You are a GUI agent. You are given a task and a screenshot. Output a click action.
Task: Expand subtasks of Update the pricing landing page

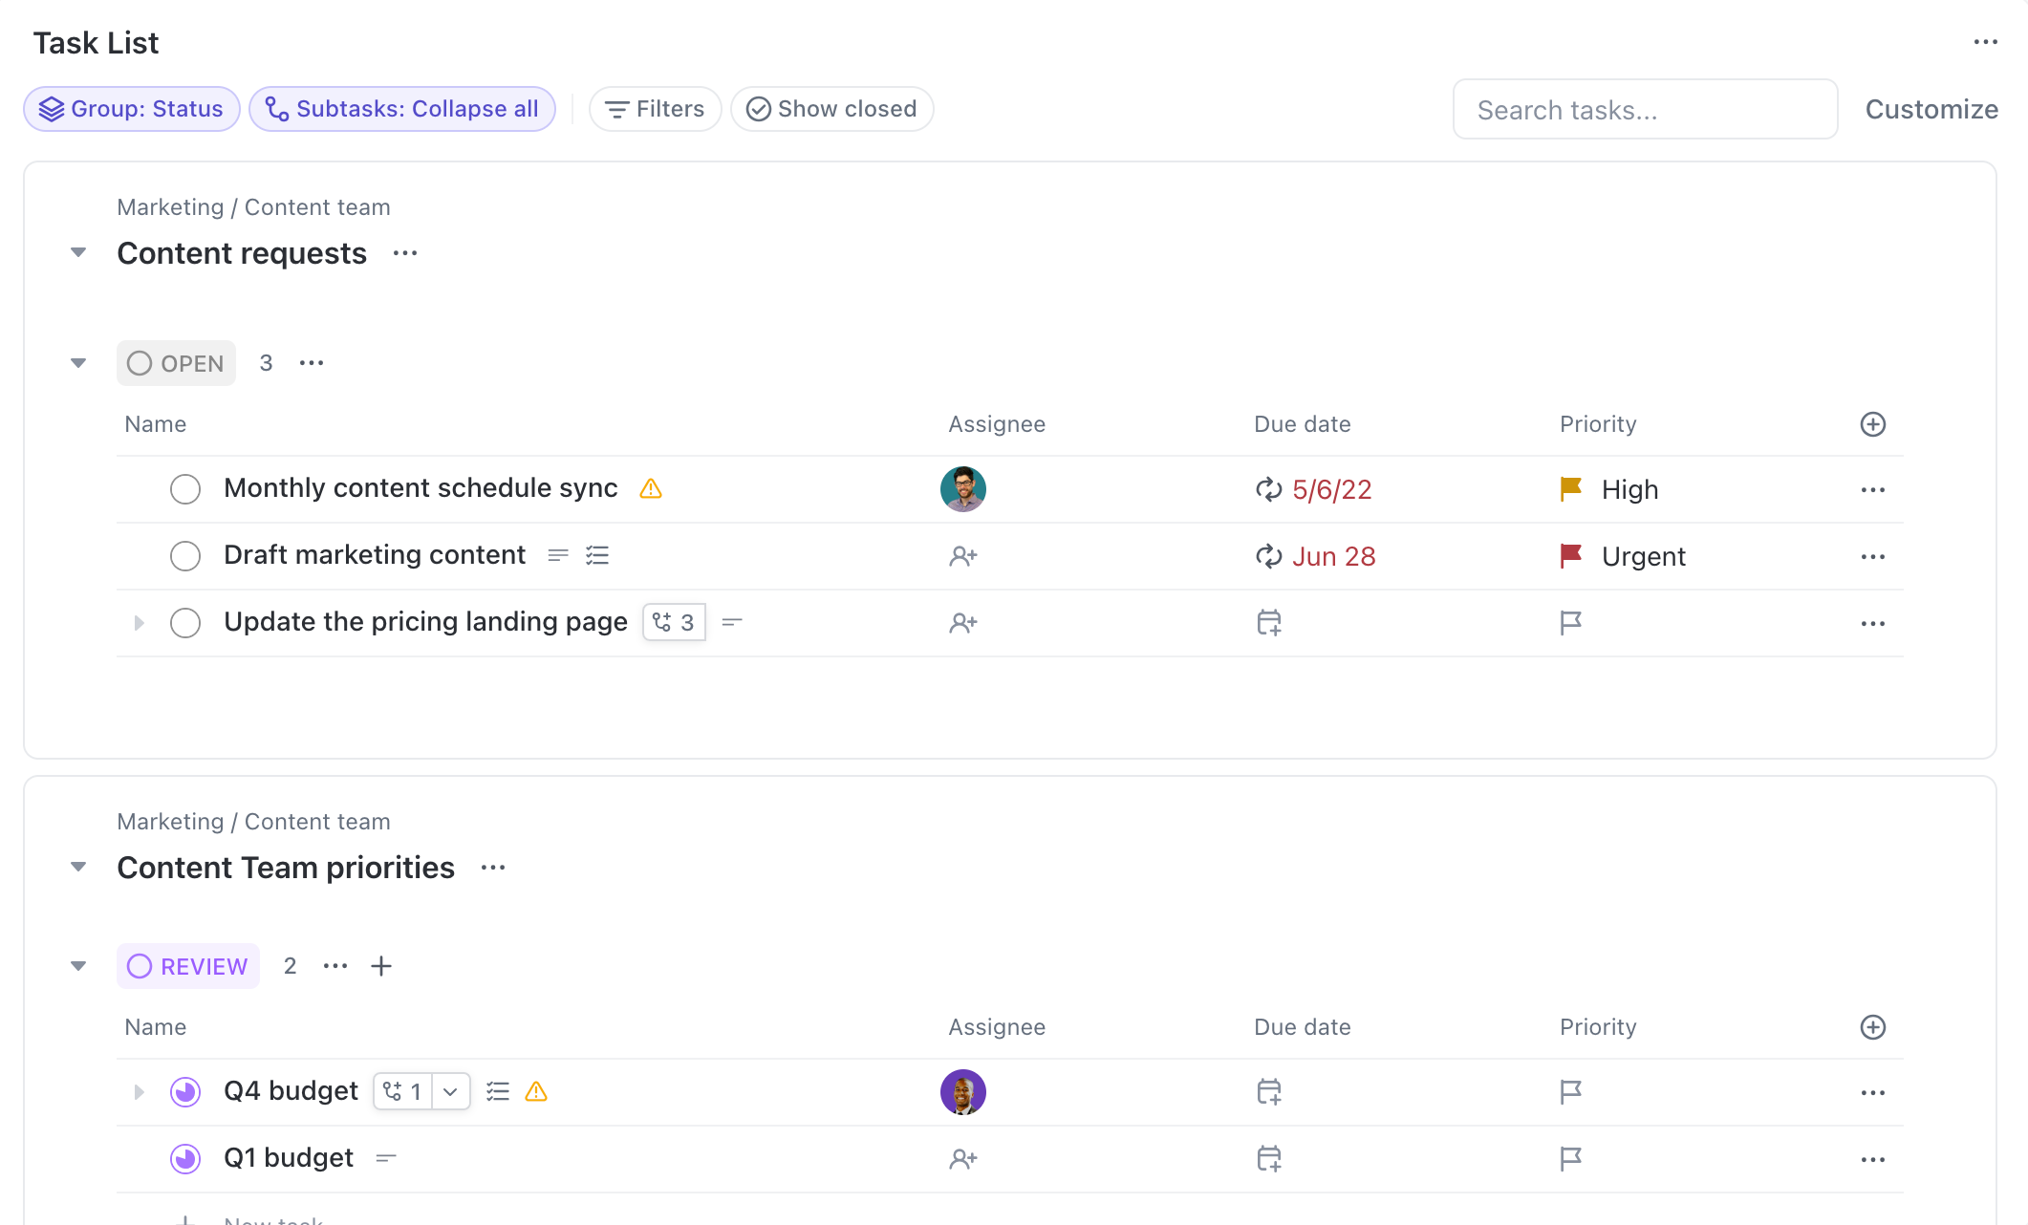click(140, 623)
